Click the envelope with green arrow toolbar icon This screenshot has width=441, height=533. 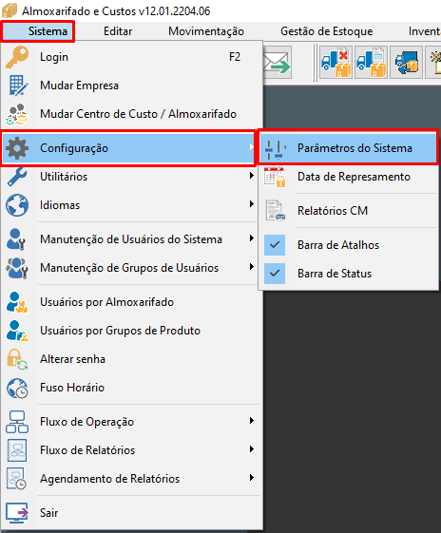[x=278, y=63]
